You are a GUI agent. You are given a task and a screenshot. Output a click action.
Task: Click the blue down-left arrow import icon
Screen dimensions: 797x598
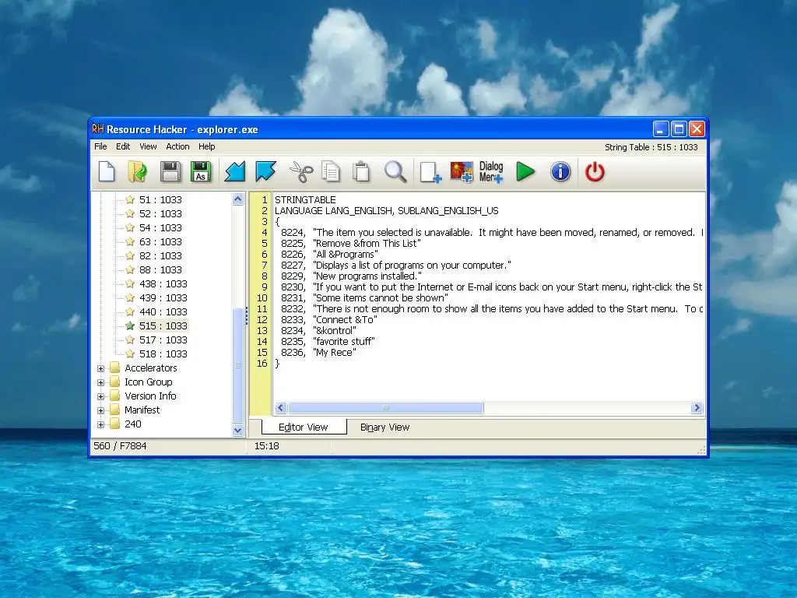pyautogui.click(x=235, y=171)
